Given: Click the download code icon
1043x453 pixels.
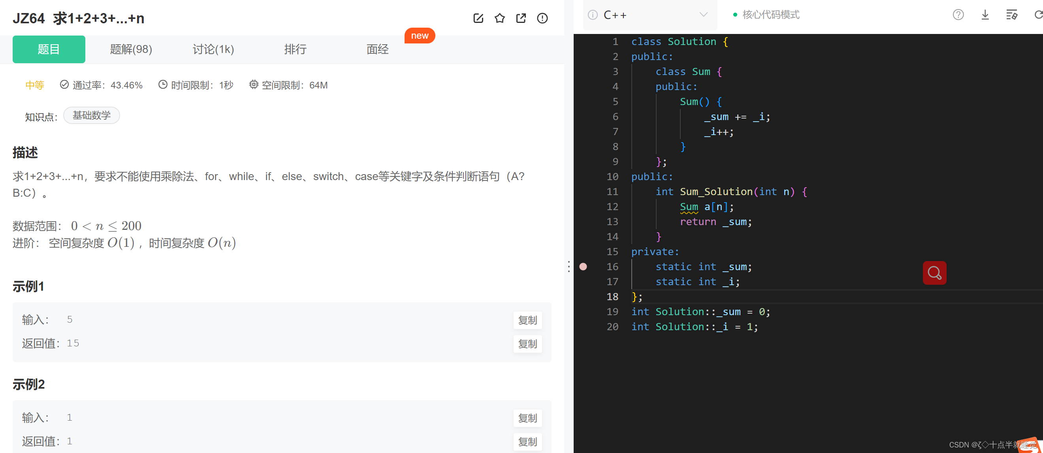Looking at the screenshot, I should point(985,15).
